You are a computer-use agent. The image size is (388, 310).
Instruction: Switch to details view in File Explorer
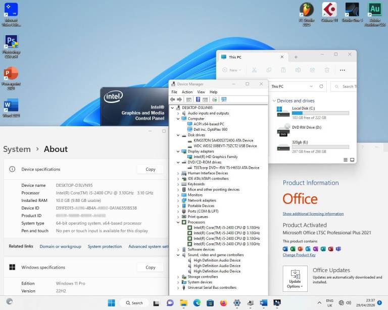point(346,159)
